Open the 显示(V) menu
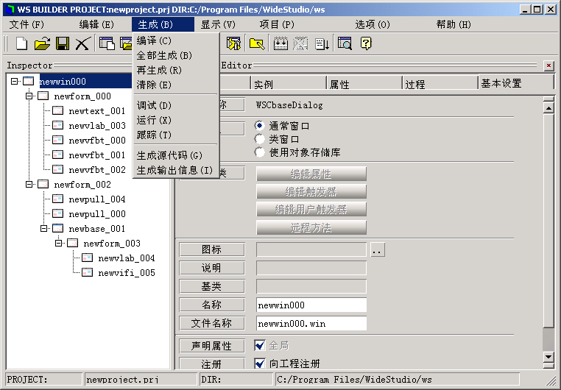Image resolution: width=561 pixels, height=390 pixels. pyautogui.click(x=218, y=24)
